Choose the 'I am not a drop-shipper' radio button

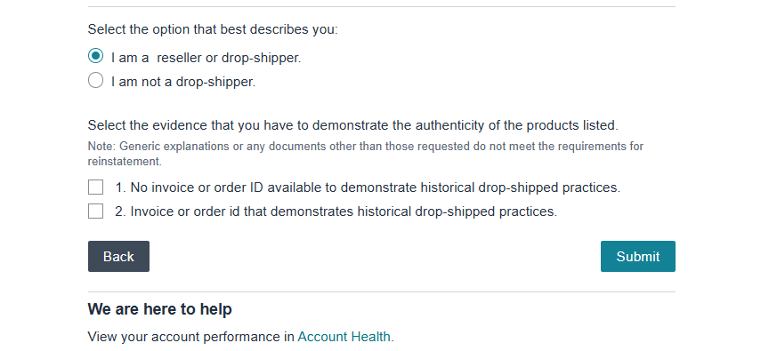coord(95,80)
